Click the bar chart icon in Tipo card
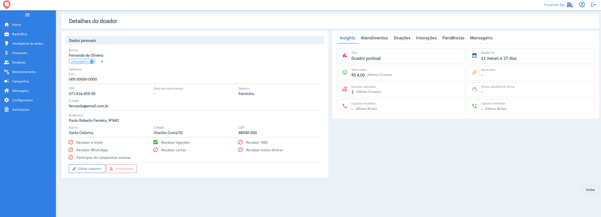Image resolution: width=601 pixels, height=217 pixels. 345,56
